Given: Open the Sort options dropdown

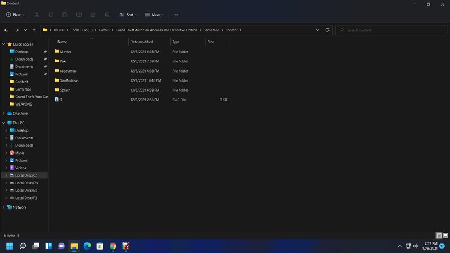Looking at the screenshot, I should (x=128, y=15).
